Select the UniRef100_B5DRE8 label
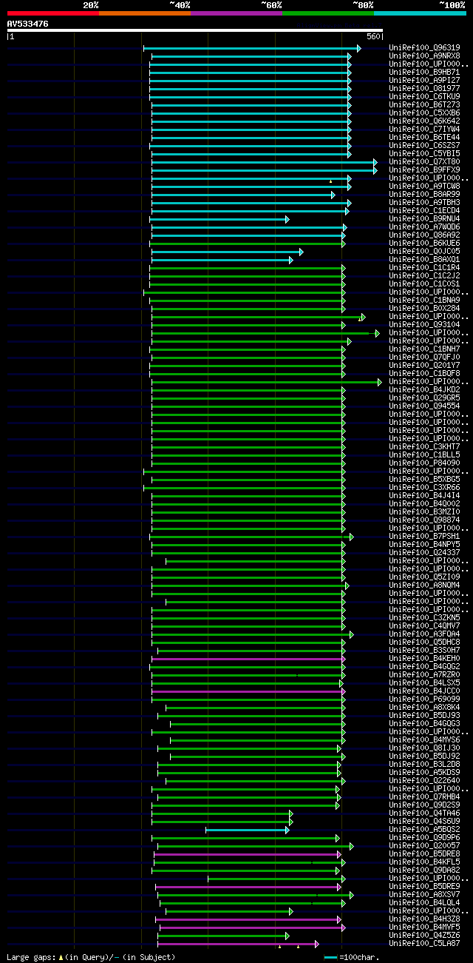The image size is (473, 963). pyautogui.click(x=424, y=854)
